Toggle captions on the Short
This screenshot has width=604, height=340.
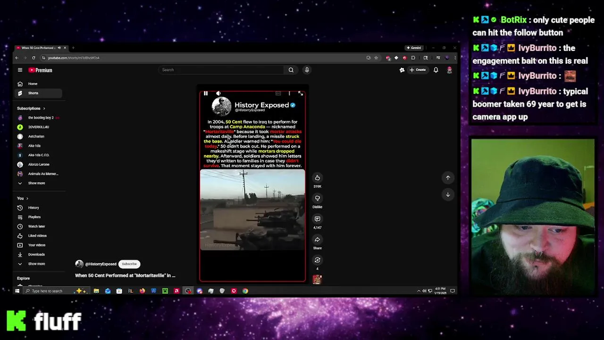click(278, 93)
